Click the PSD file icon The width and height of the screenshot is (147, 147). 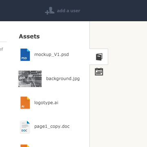[x=25, y=55]
